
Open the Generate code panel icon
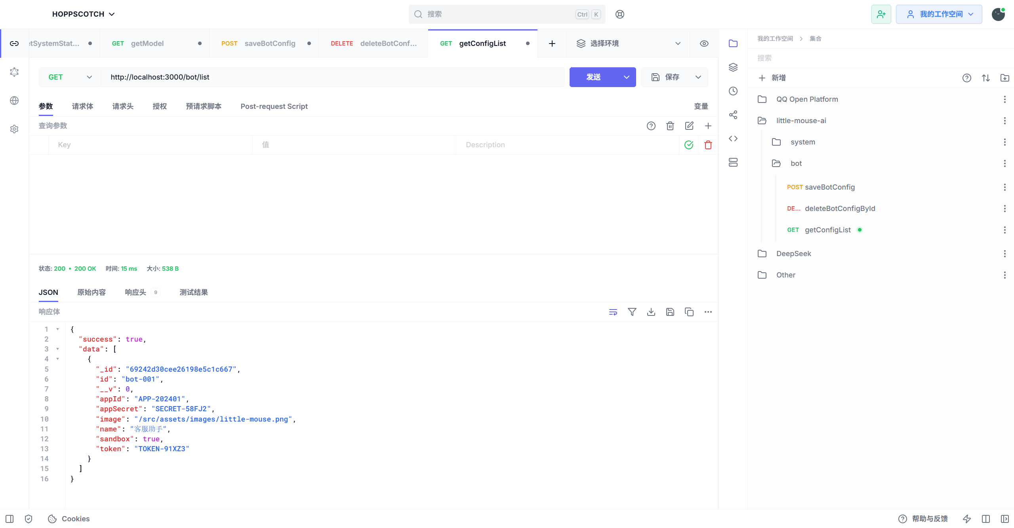[733, 139]
